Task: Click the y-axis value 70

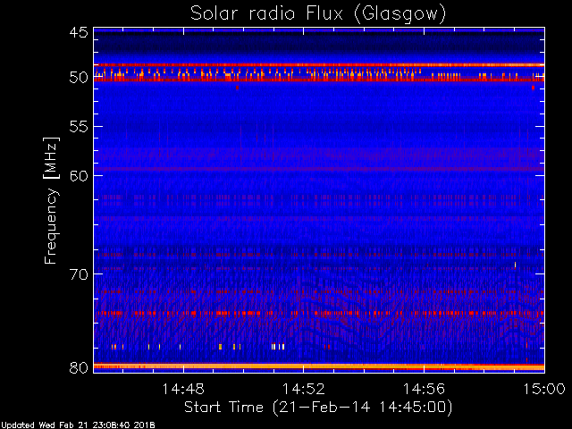Action: (79, 274)
